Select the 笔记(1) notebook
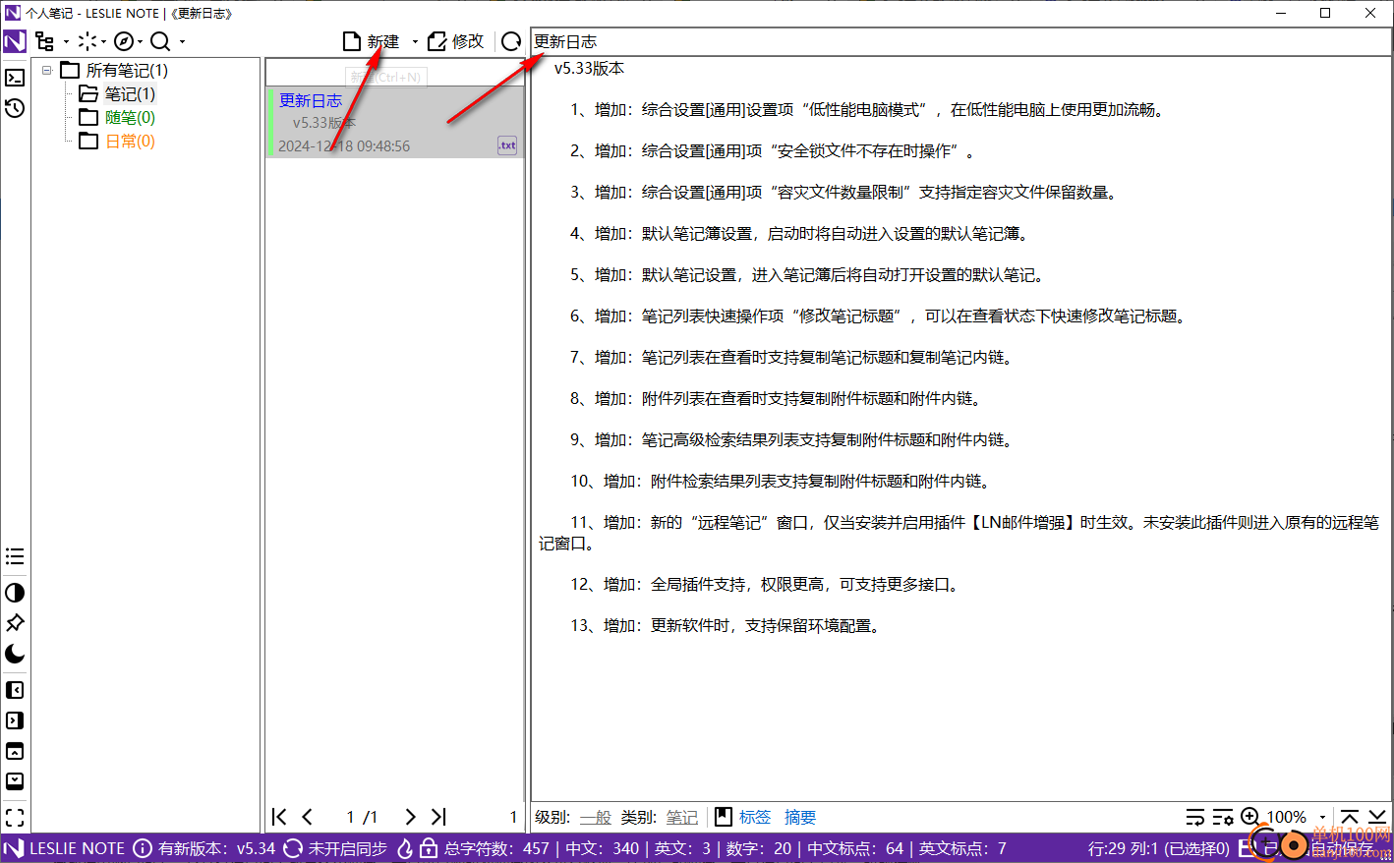The image size is (1394, 863). coord(118,93)
